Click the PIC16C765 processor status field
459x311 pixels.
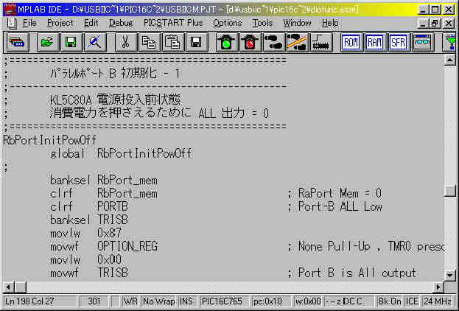tap(225, 301)
